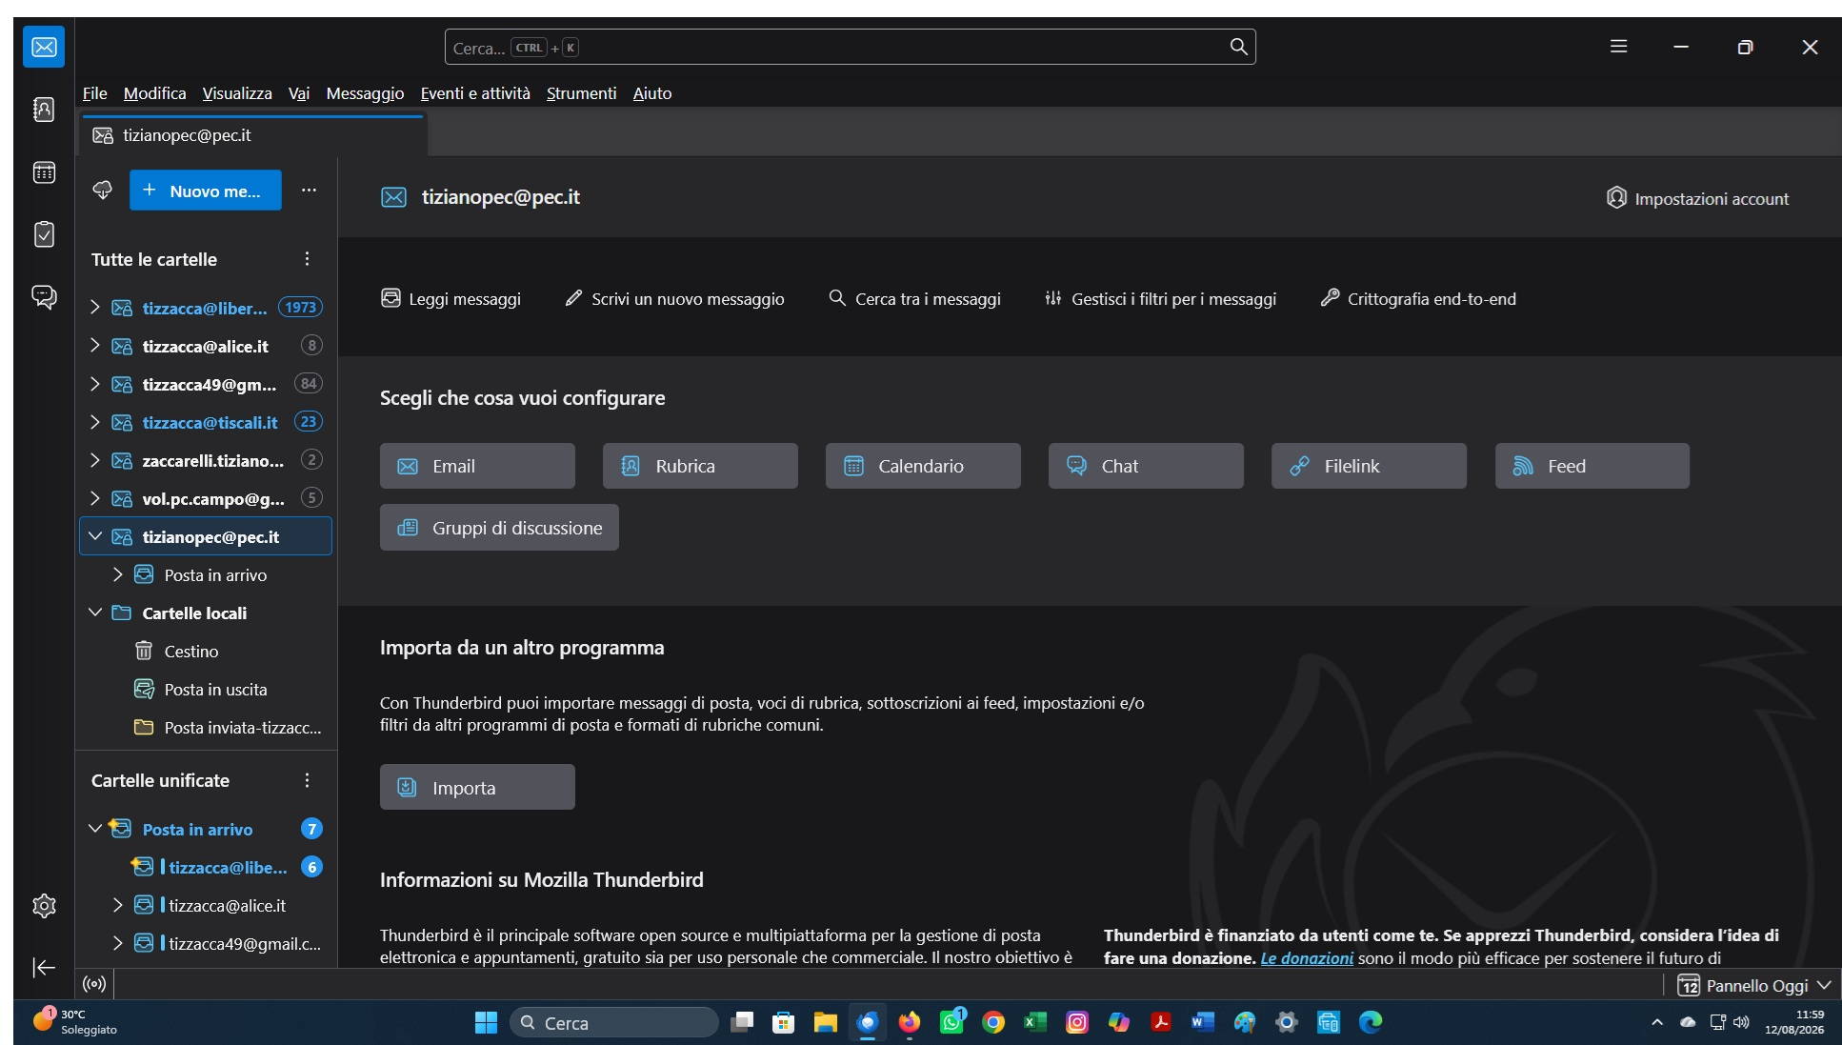Open the Modifica menu
Image resolution: width=1842 pixels, height=1045 pixels.
tap(154, 93)
